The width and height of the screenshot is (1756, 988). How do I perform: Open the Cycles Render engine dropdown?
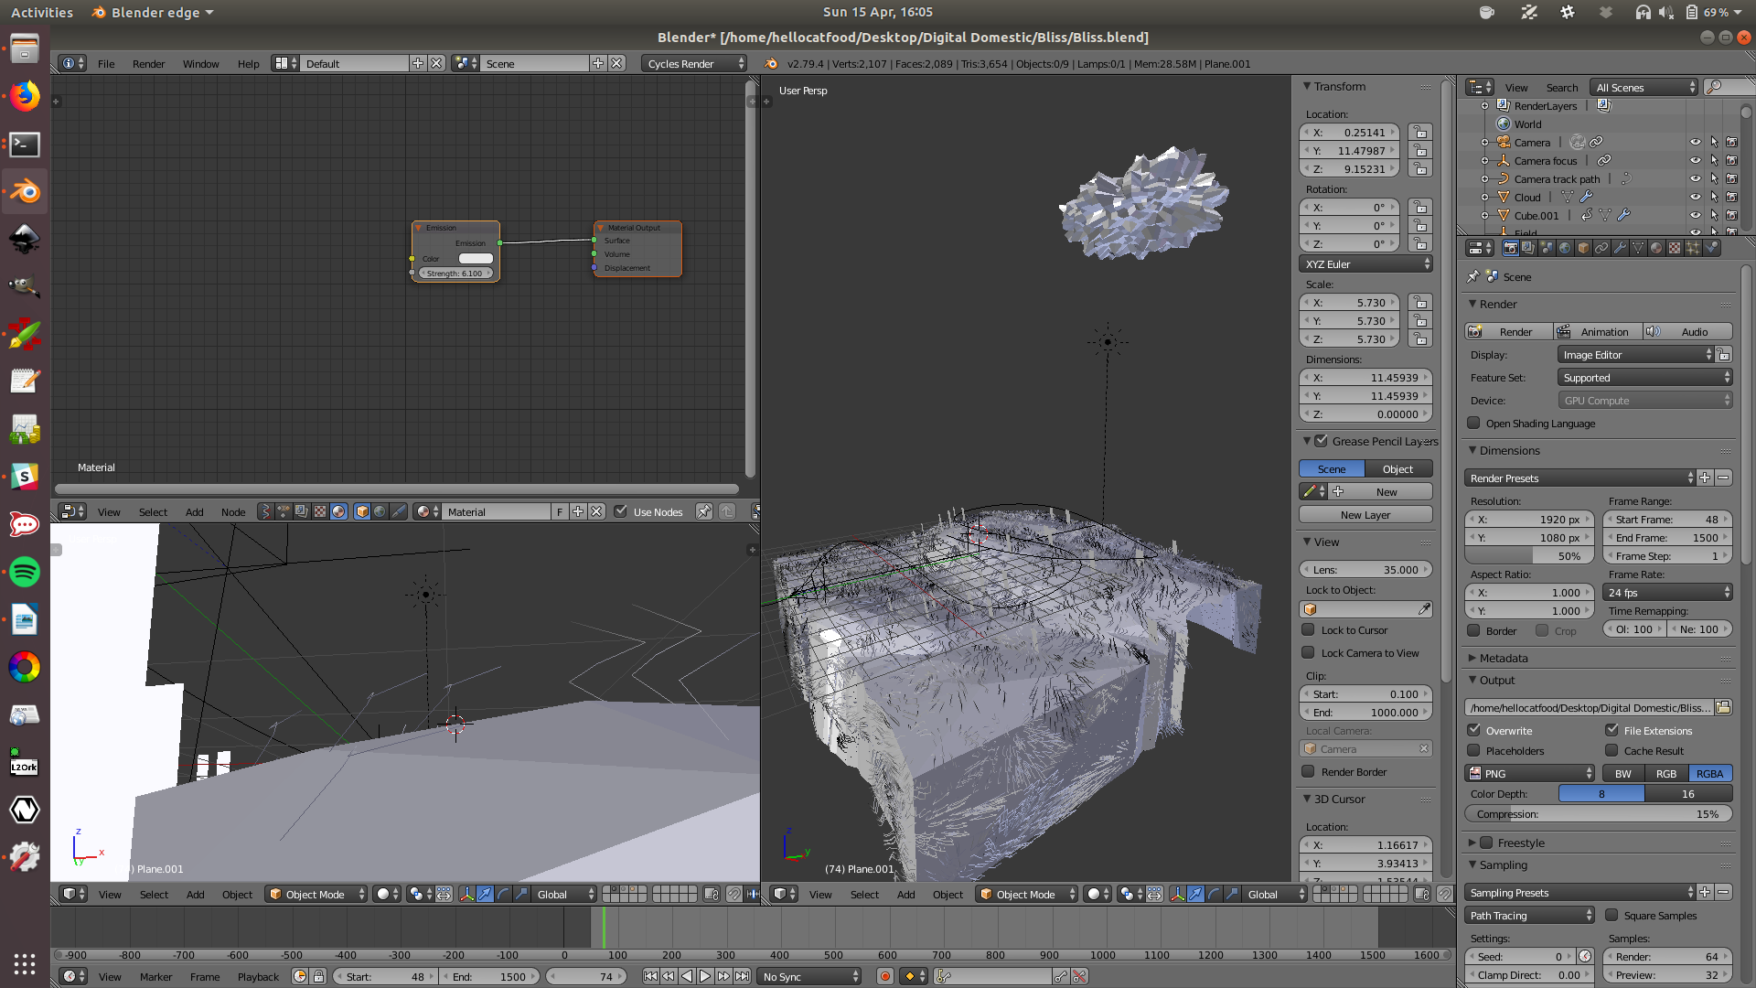pyautogui.click(x=694, y=63)
